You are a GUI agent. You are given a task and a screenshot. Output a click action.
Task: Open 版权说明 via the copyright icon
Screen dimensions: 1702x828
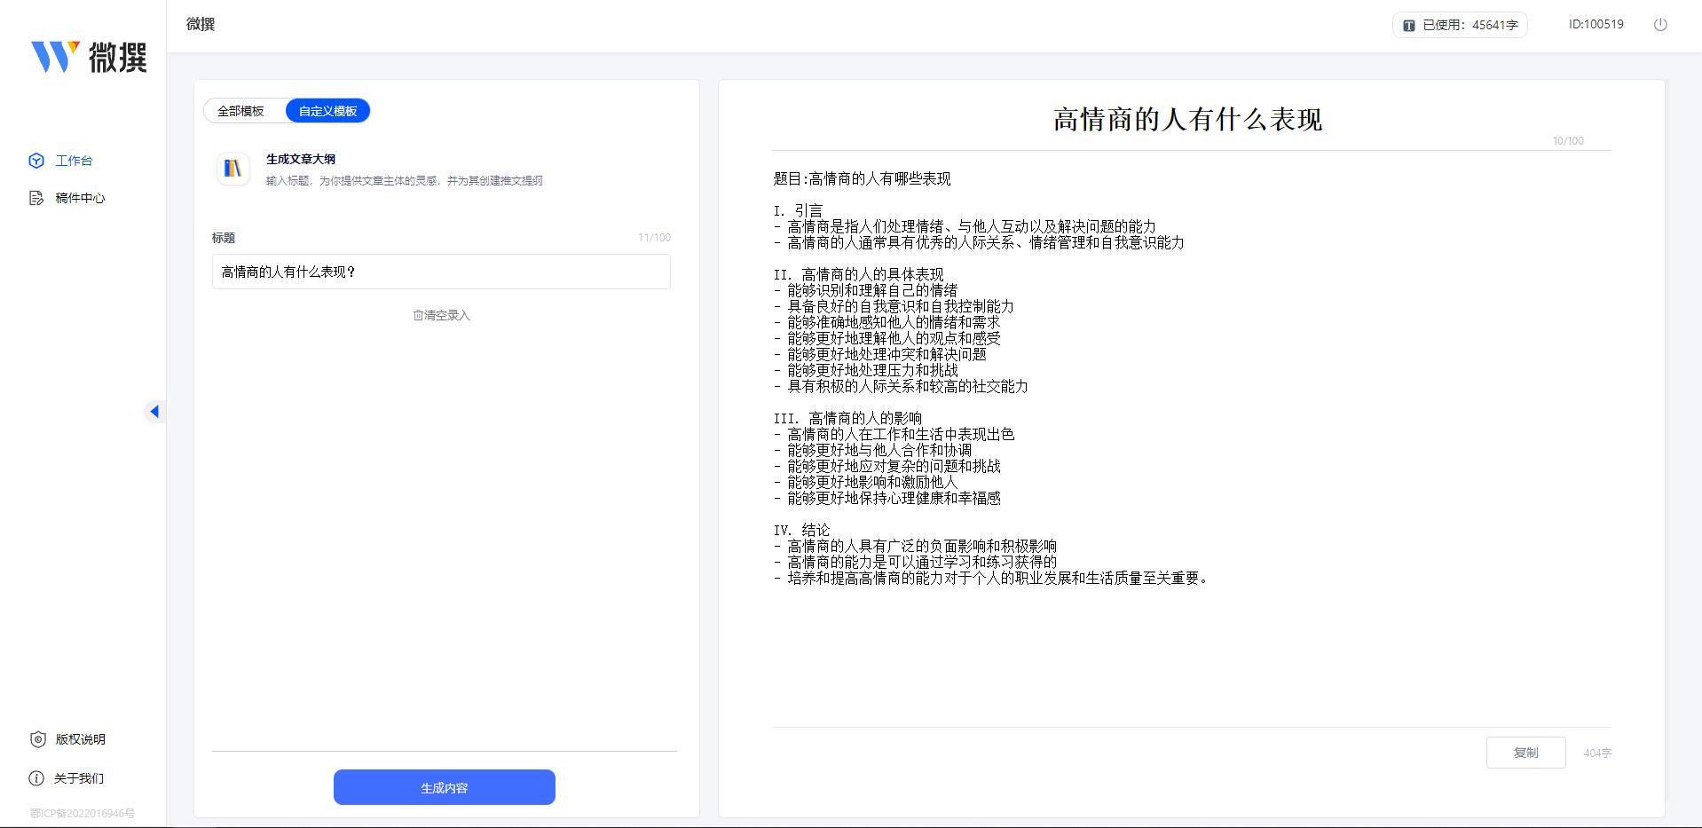point(35,739)
